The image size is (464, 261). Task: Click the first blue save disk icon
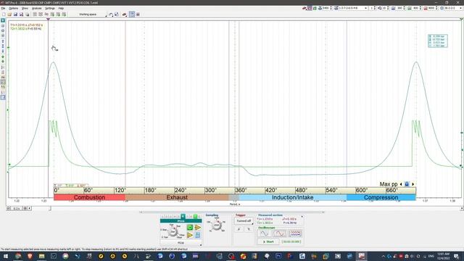click(15, 14)
